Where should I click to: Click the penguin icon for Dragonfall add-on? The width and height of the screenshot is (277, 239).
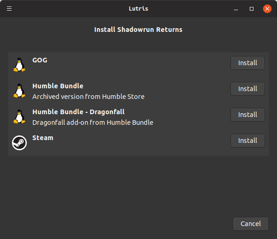pyautogui.click(x=19, y=116)
